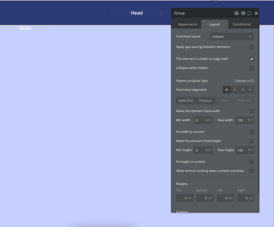Viewport: 274px width, 227px height.
Task: Enable Collapse when hidden
Action: (x=251, y=68)
